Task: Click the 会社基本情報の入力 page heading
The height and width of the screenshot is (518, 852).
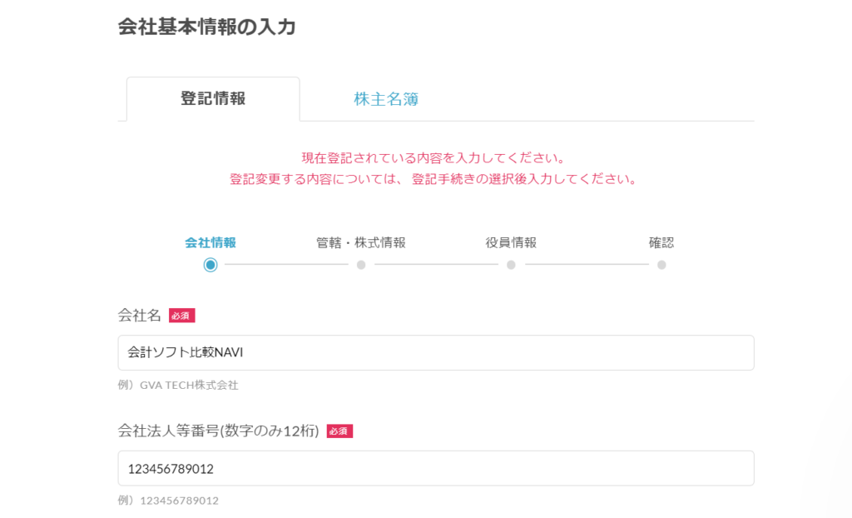Action: (x=207, y=27)
